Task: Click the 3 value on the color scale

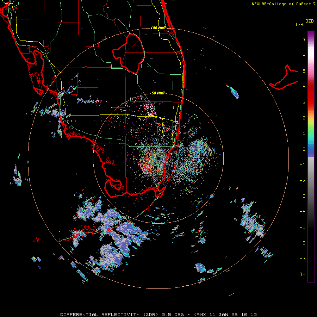Action: [x=304, y=102]
